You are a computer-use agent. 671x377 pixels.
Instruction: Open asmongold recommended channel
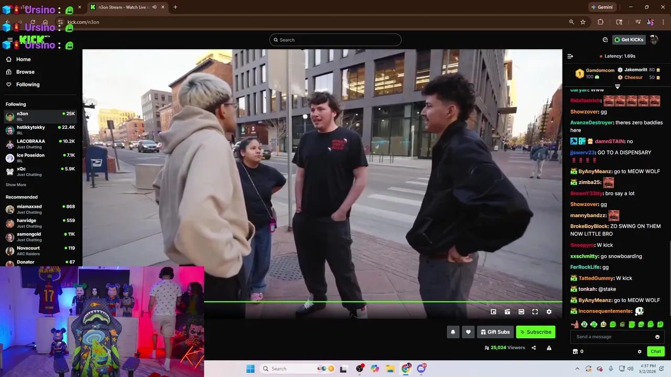[40, 237]
